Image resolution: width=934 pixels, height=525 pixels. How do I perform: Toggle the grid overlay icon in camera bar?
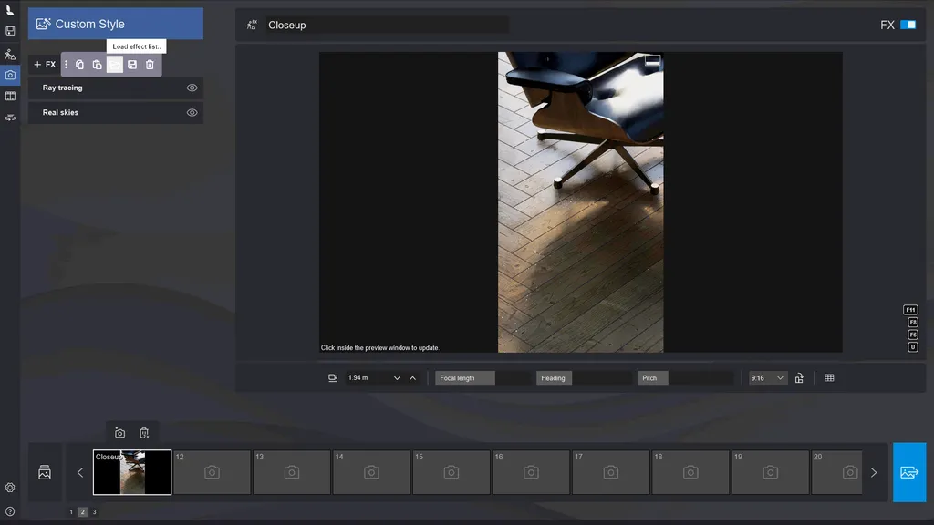[x=829, y=378]
